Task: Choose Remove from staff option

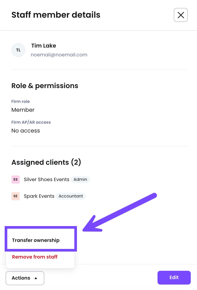Action: (35, 257)
